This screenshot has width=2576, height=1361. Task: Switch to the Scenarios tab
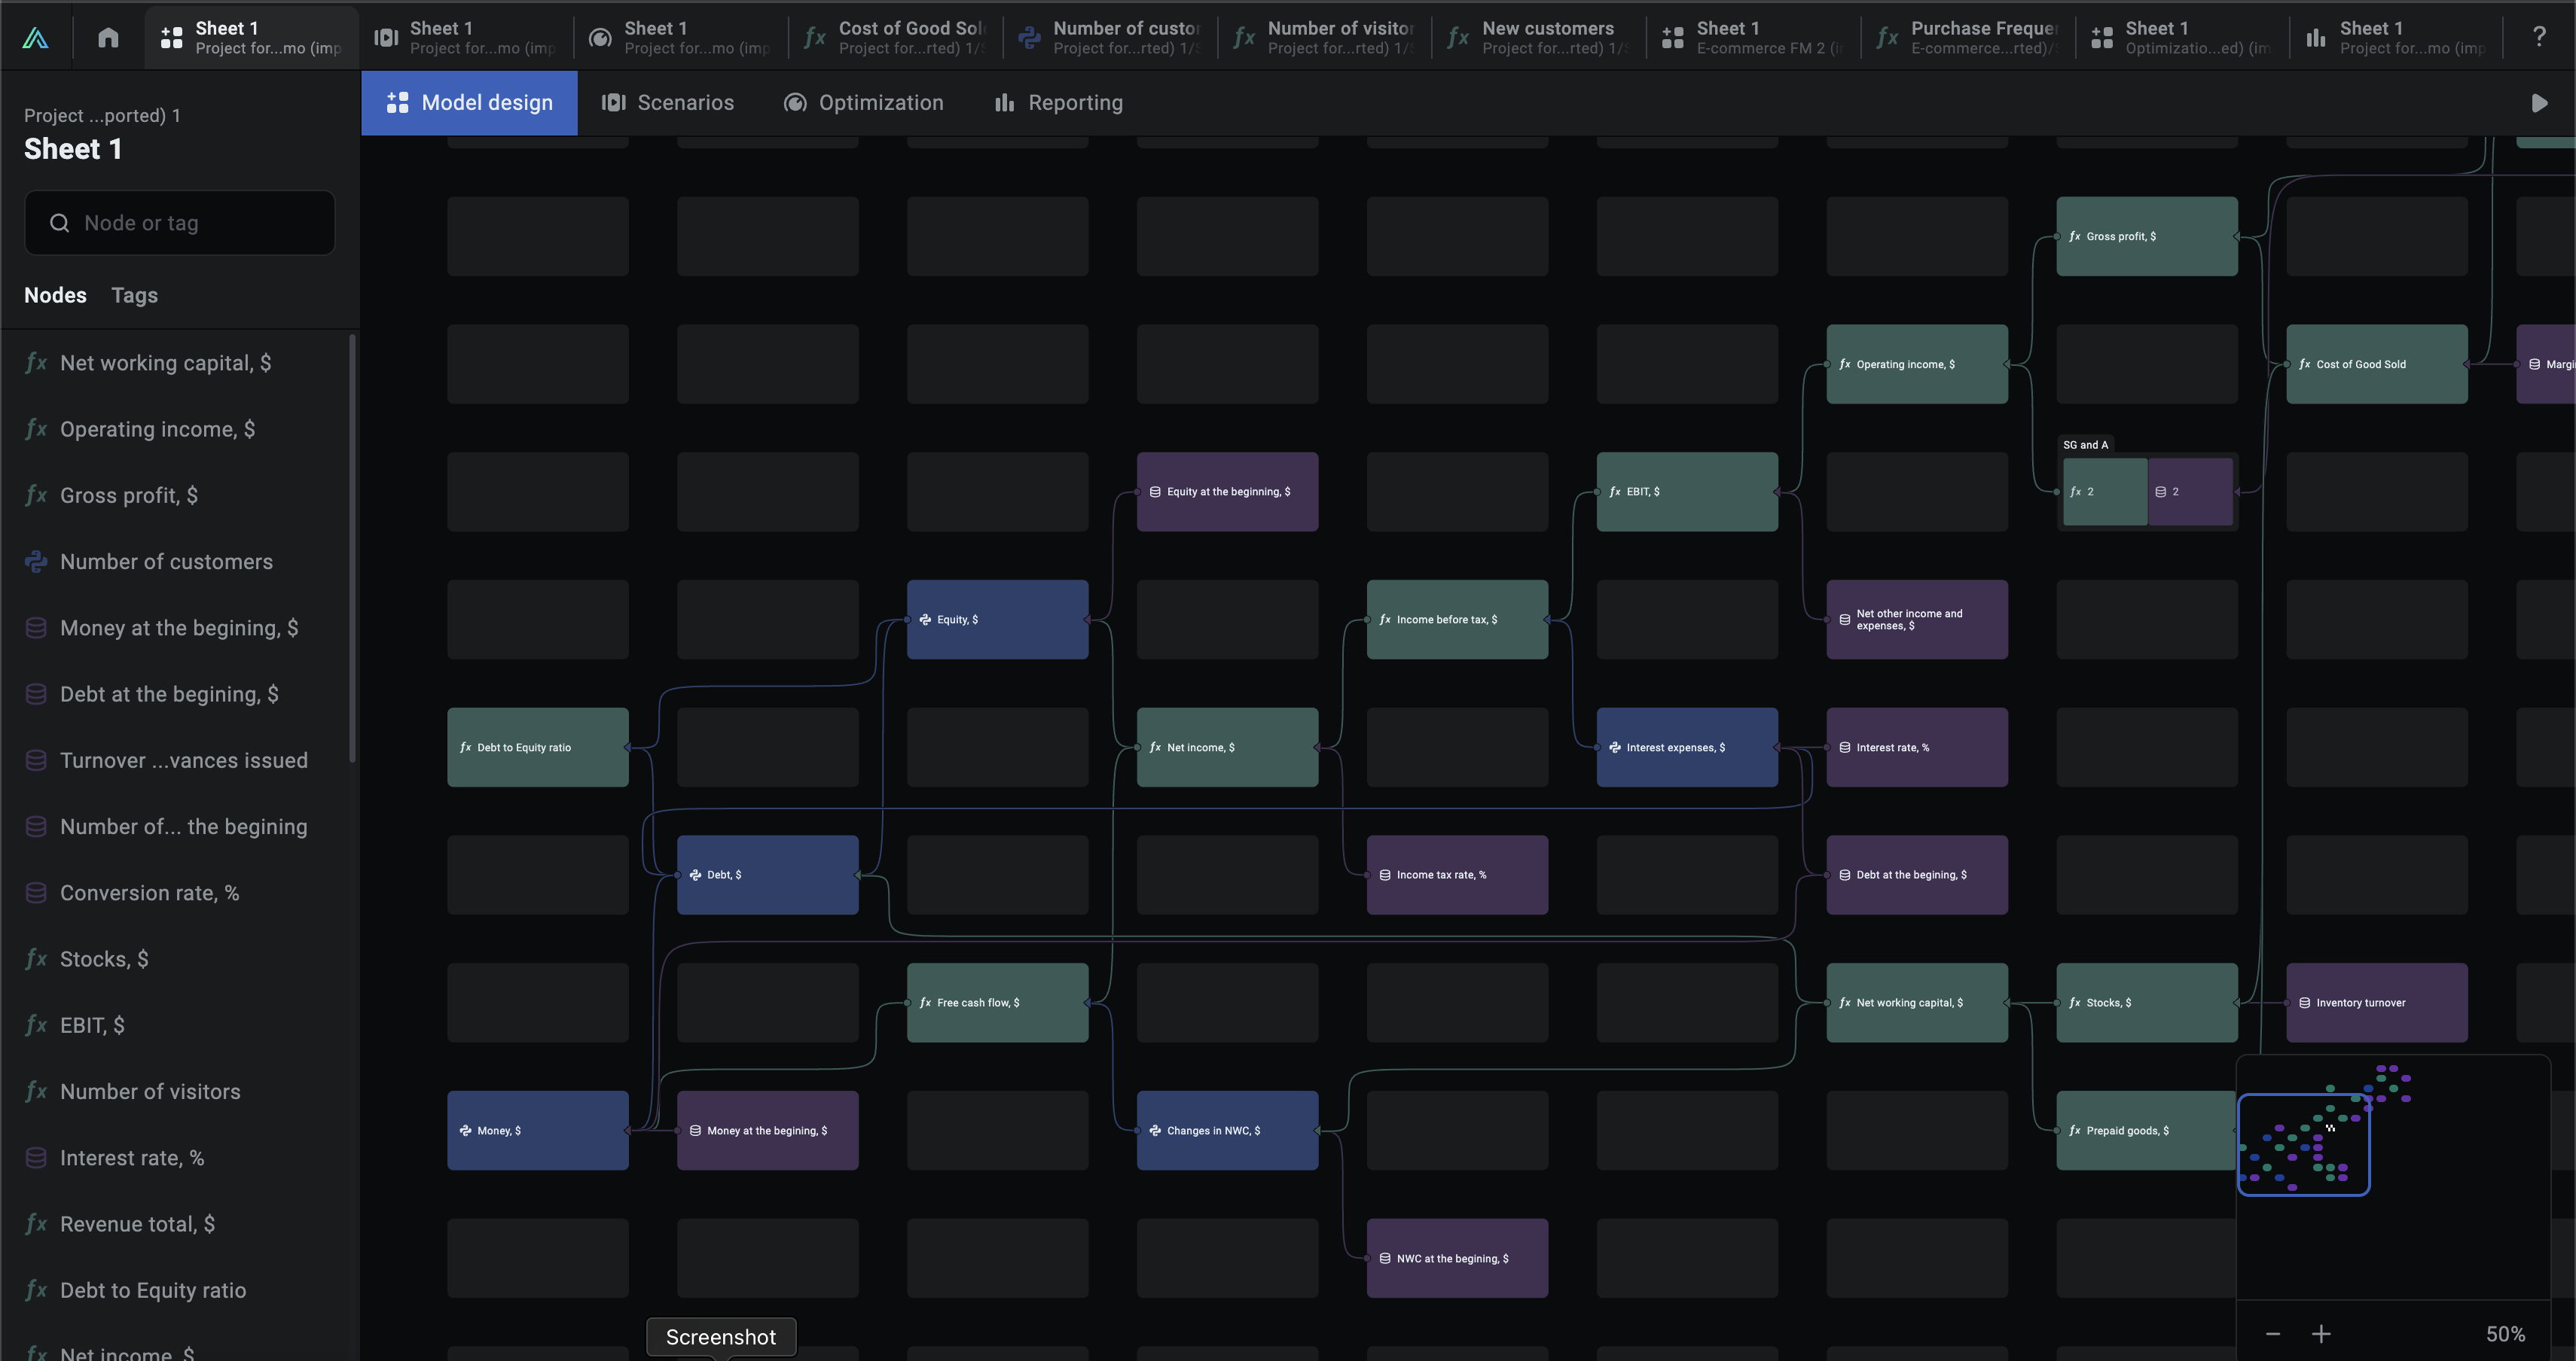pyautogui.click(x=668, y=103)
